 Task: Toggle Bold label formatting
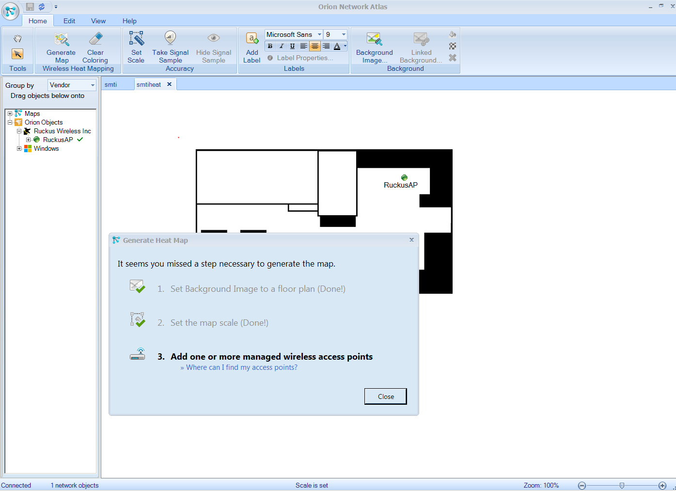click(270, 46)
